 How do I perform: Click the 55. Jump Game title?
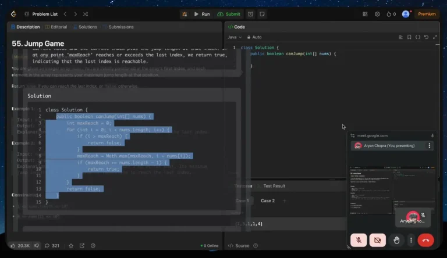38,44
